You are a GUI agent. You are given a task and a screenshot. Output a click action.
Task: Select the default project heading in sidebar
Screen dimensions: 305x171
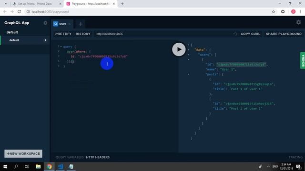[x=12, y=32]
